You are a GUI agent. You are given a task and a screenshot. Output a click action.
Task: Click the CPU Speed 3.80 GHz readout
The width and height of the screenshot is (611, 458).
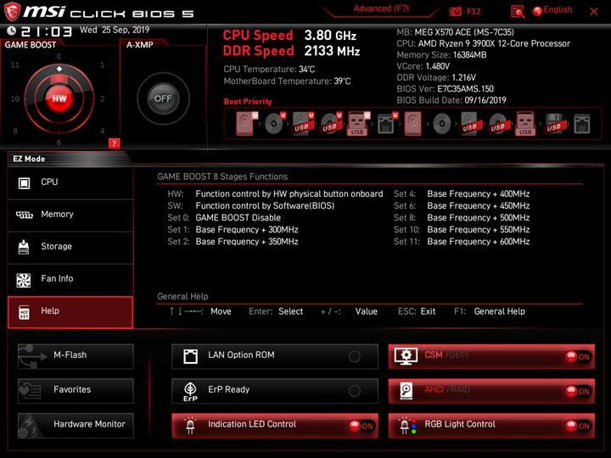[289, 35]
